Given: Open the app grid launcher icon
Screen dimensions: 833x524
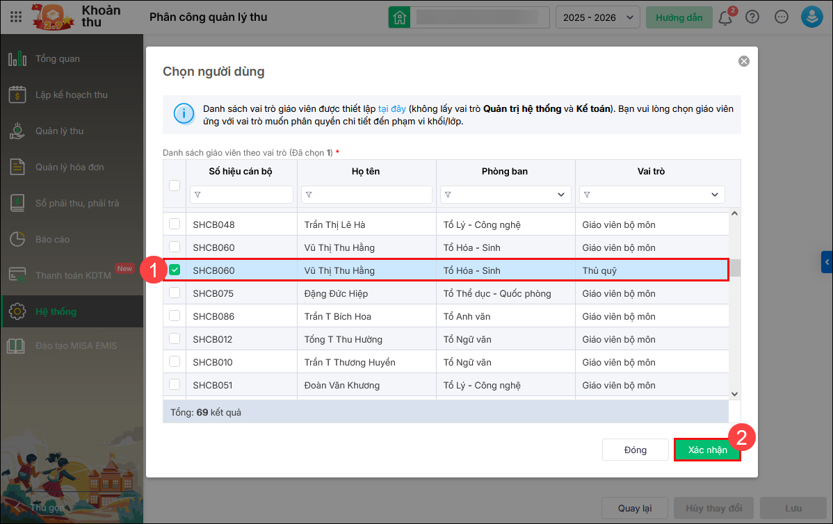Looking at the screenshot, I should click(16, 17).
